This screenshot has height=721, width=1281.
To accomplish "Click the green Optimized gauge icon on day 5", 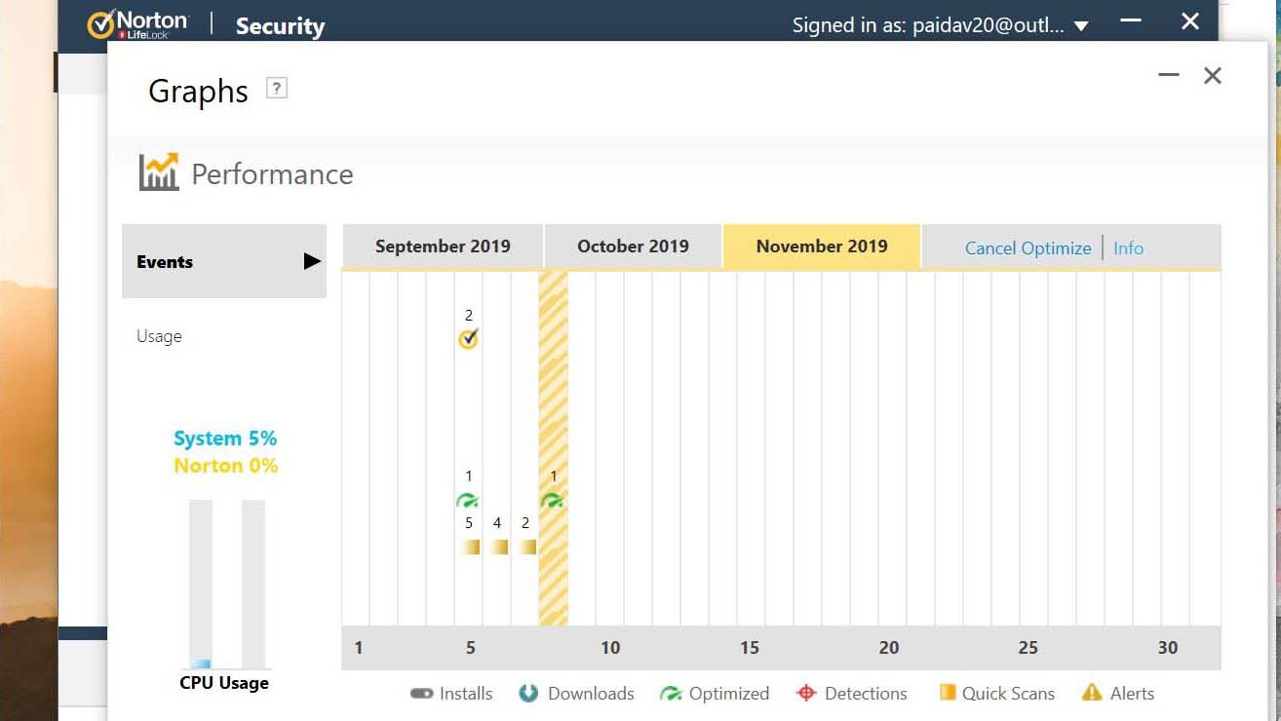I will point(468,501).
